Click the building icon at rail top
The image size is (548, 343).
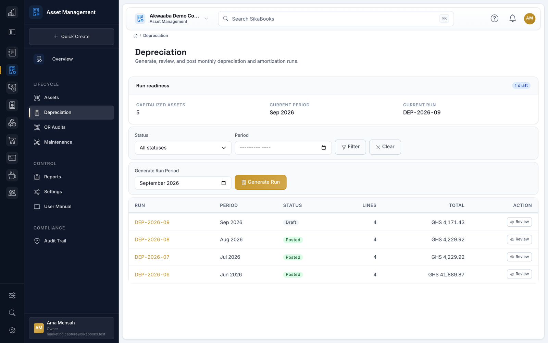click(x=12, y=12)
